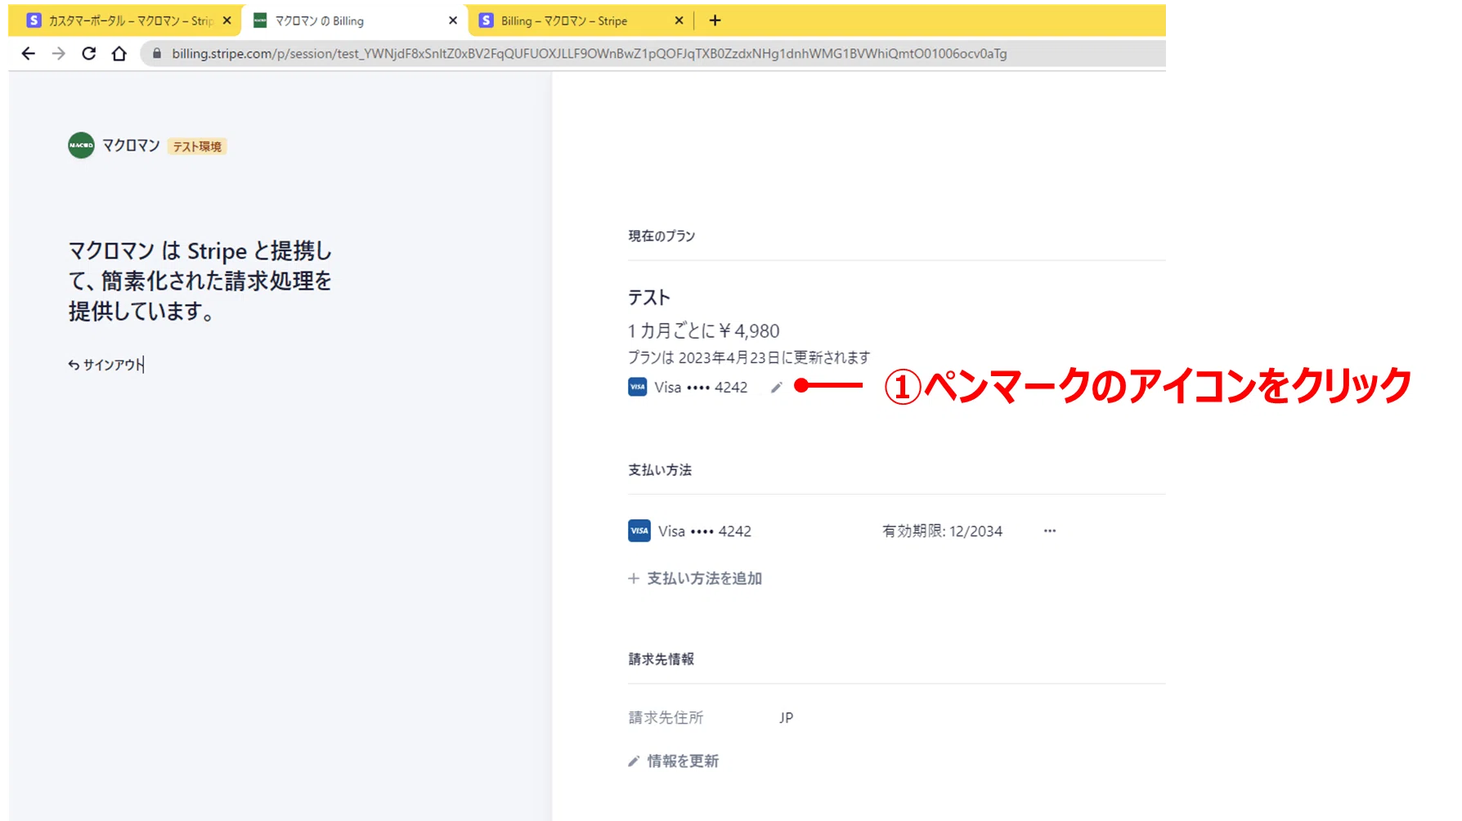This screenshot has width=1462, height=821.
Task: Switch to the カスタマーポータル tab
Action: click(x=123, y=20)
